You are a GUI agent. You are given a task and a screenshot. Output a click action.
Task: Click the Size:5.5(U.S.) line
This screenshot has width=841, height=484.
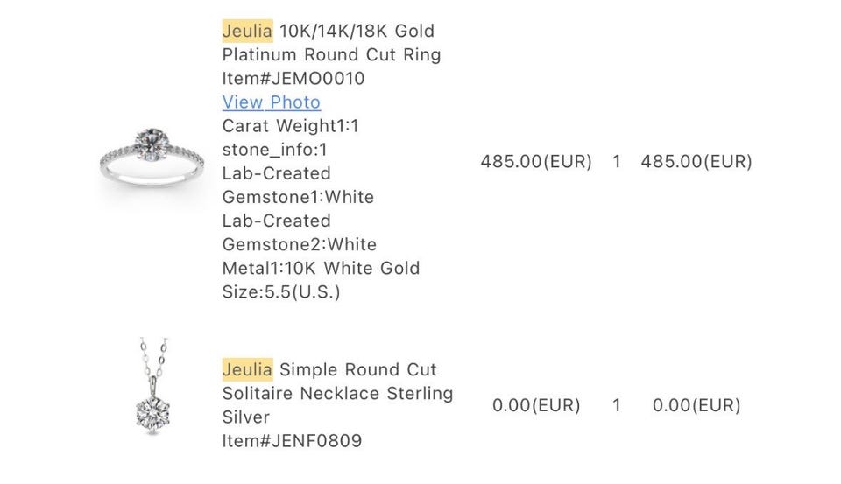coord(281,291)
